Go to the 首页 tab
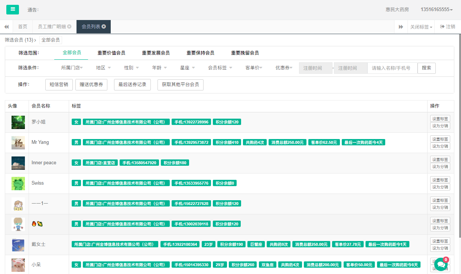 (x=23, y=27)
